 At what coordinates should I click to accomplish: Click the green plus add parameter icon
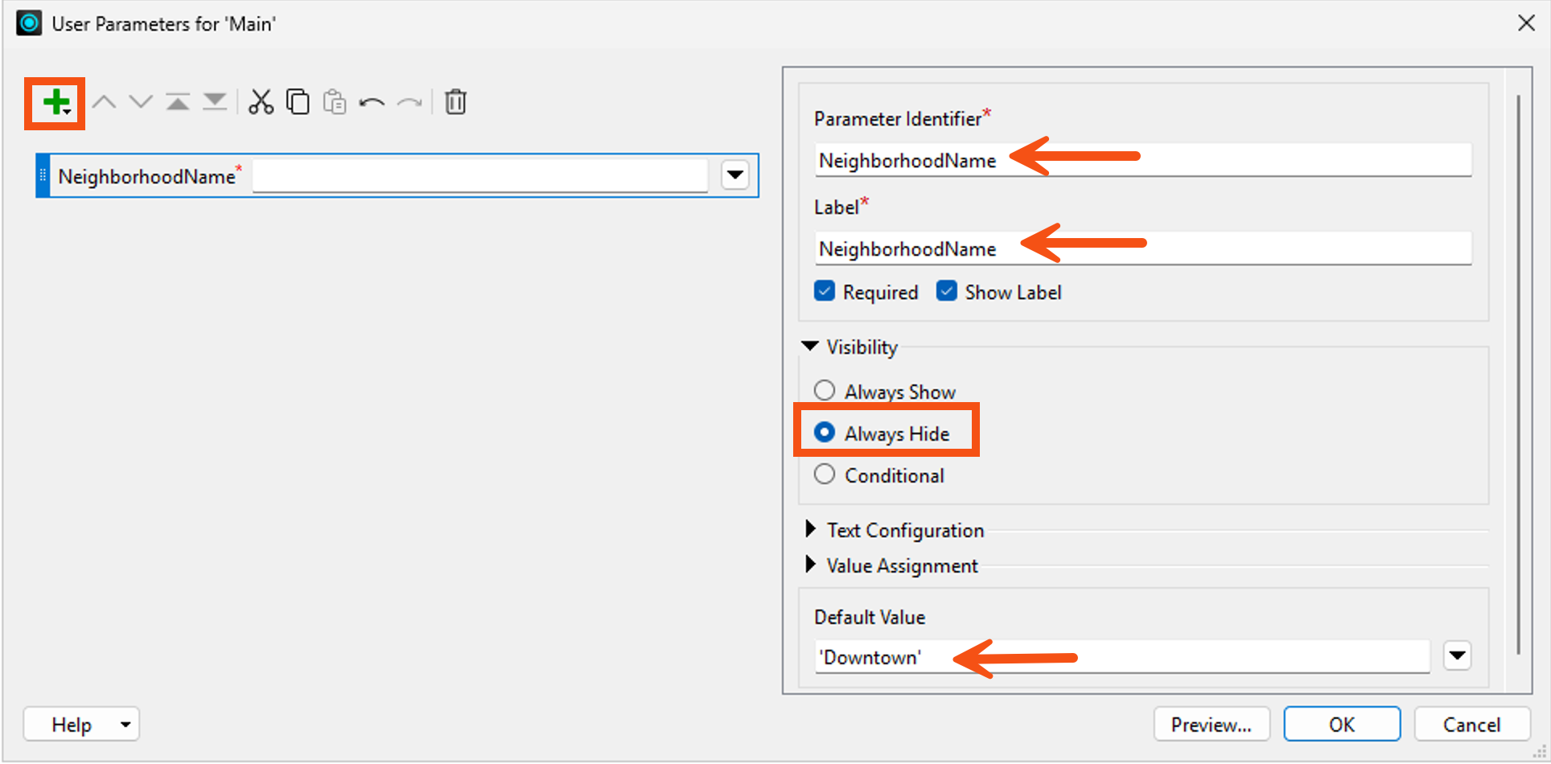click(x=56, y=103)
